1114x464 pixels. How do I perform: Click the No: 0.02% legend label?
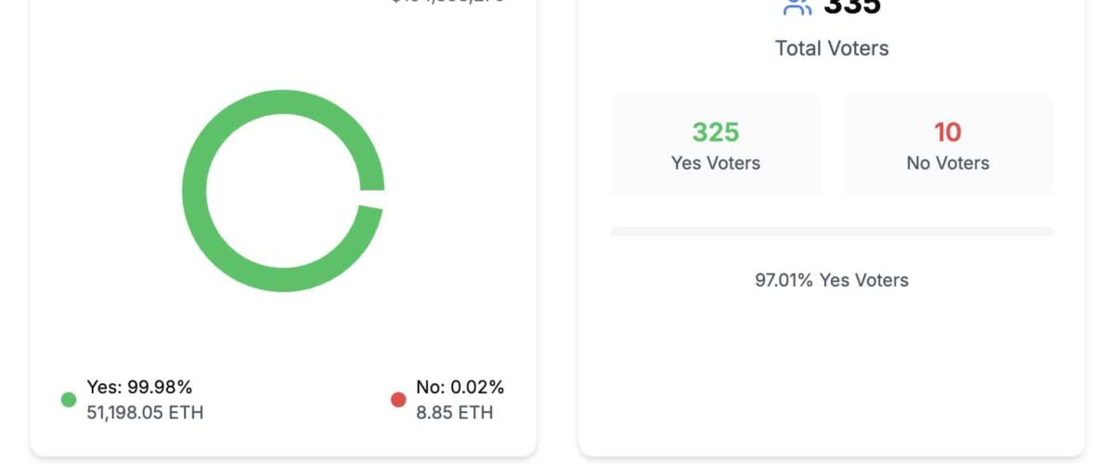(460, 387)
